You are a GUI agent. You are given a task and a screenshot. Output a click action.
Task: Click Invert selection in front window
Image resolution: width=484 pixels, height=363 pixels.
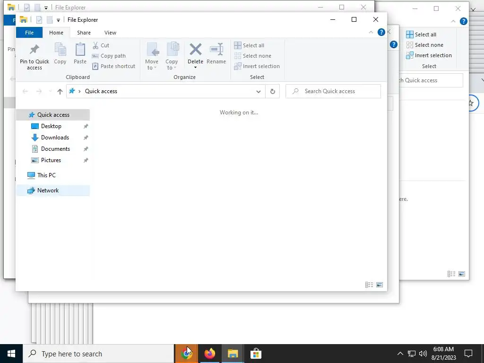257,66
